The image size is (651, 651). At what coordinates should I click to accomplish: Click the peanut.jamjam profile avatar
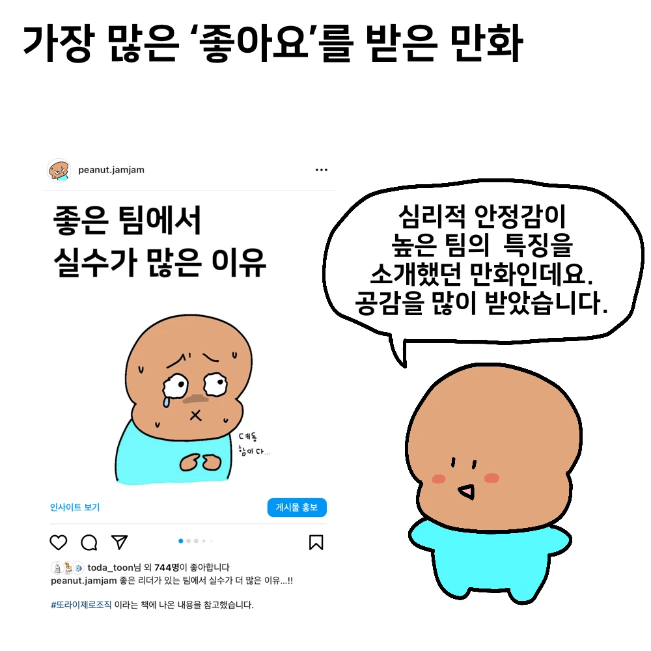[x=59, y=170]
